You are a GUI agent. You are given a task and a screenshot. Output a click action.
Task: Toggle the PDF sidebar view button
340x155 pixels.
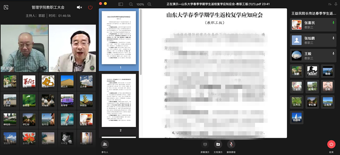pos(121,4)
